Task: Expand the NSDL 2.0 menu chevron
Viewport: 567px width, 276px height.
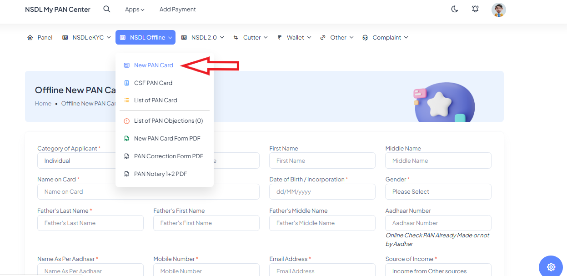Action: [x=222, y=37]
